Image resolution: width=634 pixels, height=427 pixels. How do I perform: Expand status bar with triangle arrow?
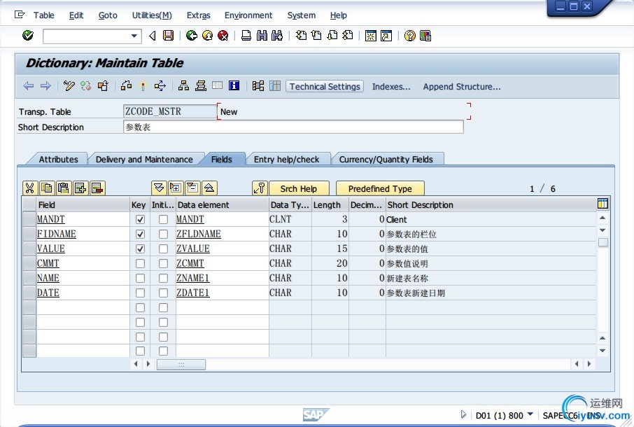coord(463,414)
